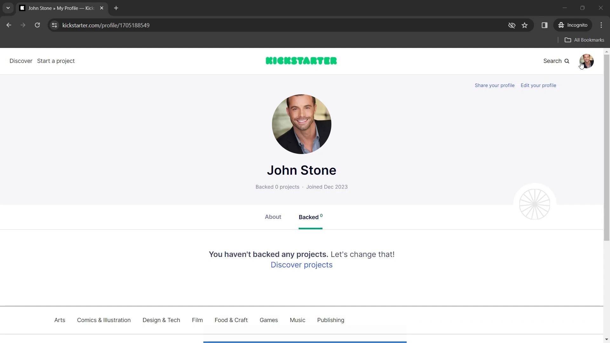This screenshot has height=343, width=610.
Task: Click the Kickstarter logo to go home
Action: pos(301,61)
